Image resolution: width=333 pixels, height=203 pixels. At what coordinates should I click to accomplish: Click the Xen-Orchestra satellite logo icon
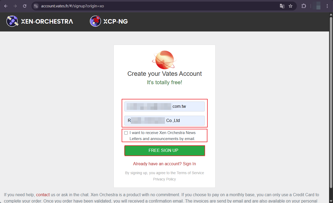[12, 21]
